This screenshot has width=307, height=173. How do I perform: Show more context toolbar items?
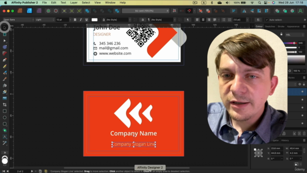coord(305,20)
